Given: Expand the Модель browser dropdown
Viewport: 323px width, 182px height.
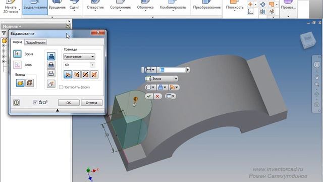Looking at the screenshot, I should [x=20, y=26].
